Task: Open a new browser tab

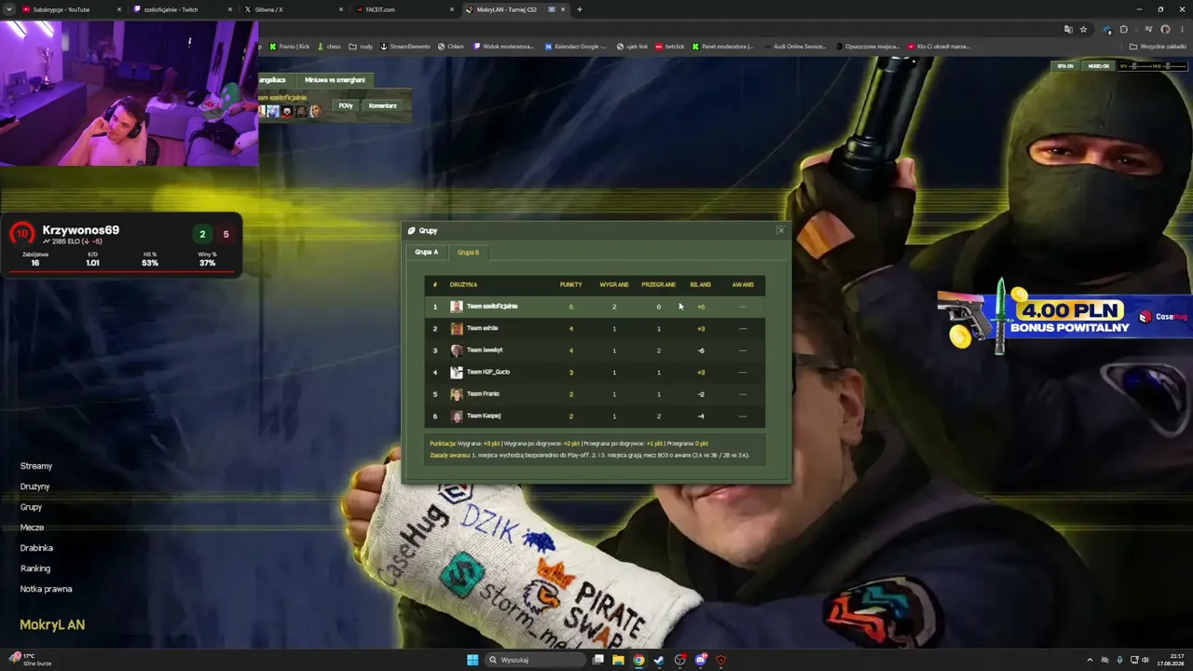Action: coord(580,9)
